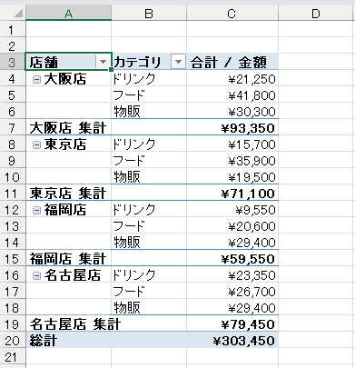Screen dimensions: 355x368
Task: Select row 7 header
Action: pyautogui.click(x=13, y=128)
